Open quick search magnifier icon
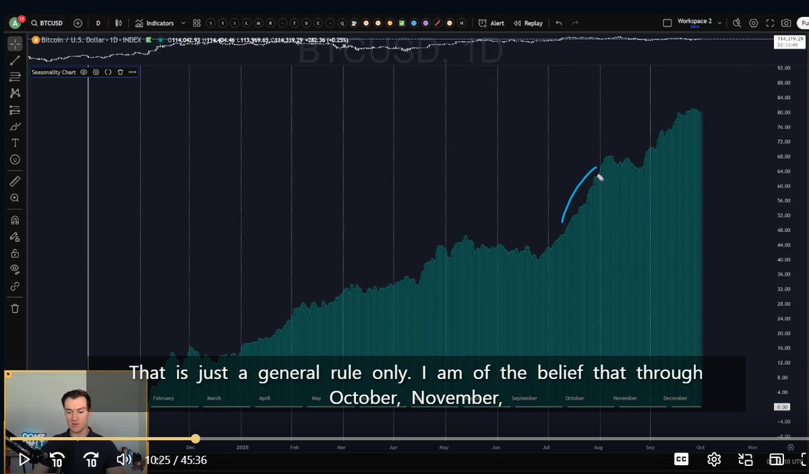The image size is (809, 474). click(x=737, y=23)
